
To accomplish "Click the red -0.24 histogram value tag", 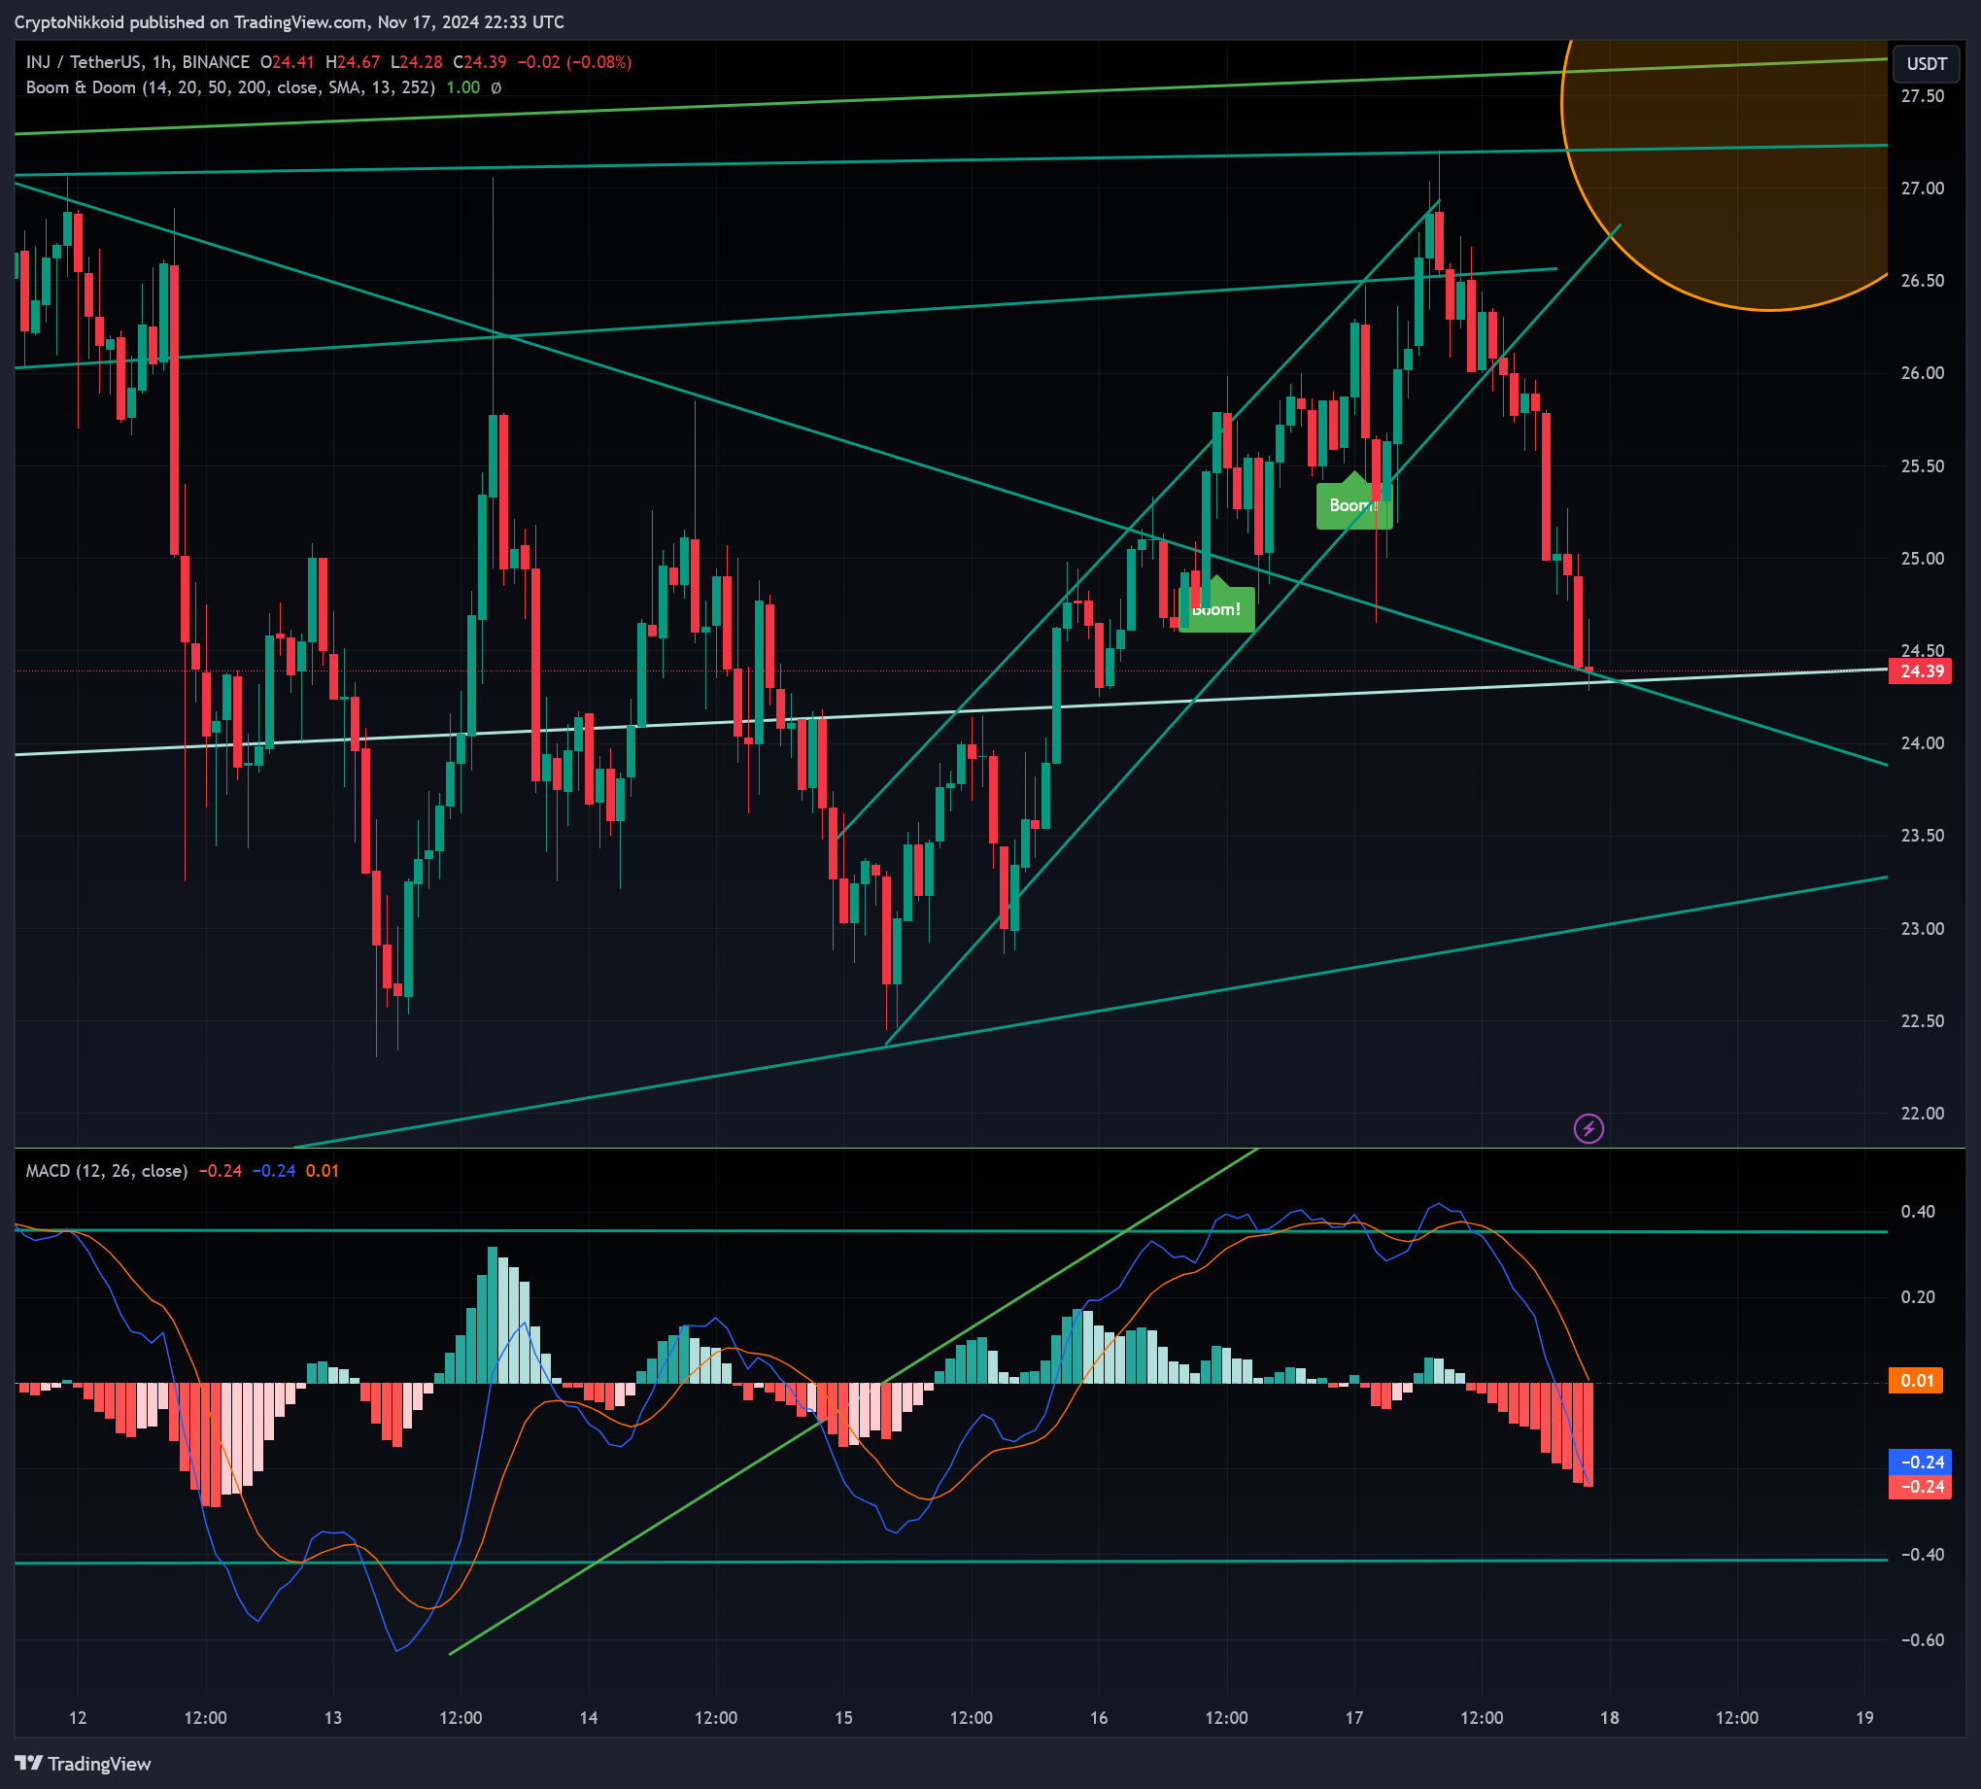I will tap(1920, 1486).
